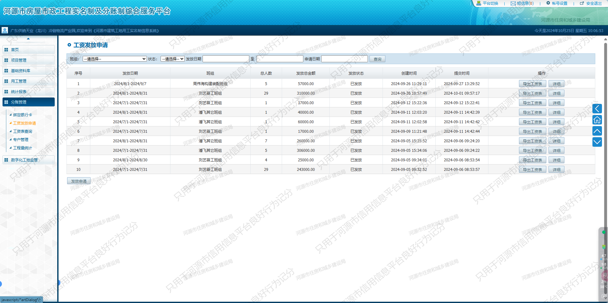Export payroll for row 2 with 310000.00

pyautogui.click(x=533, y=93)
